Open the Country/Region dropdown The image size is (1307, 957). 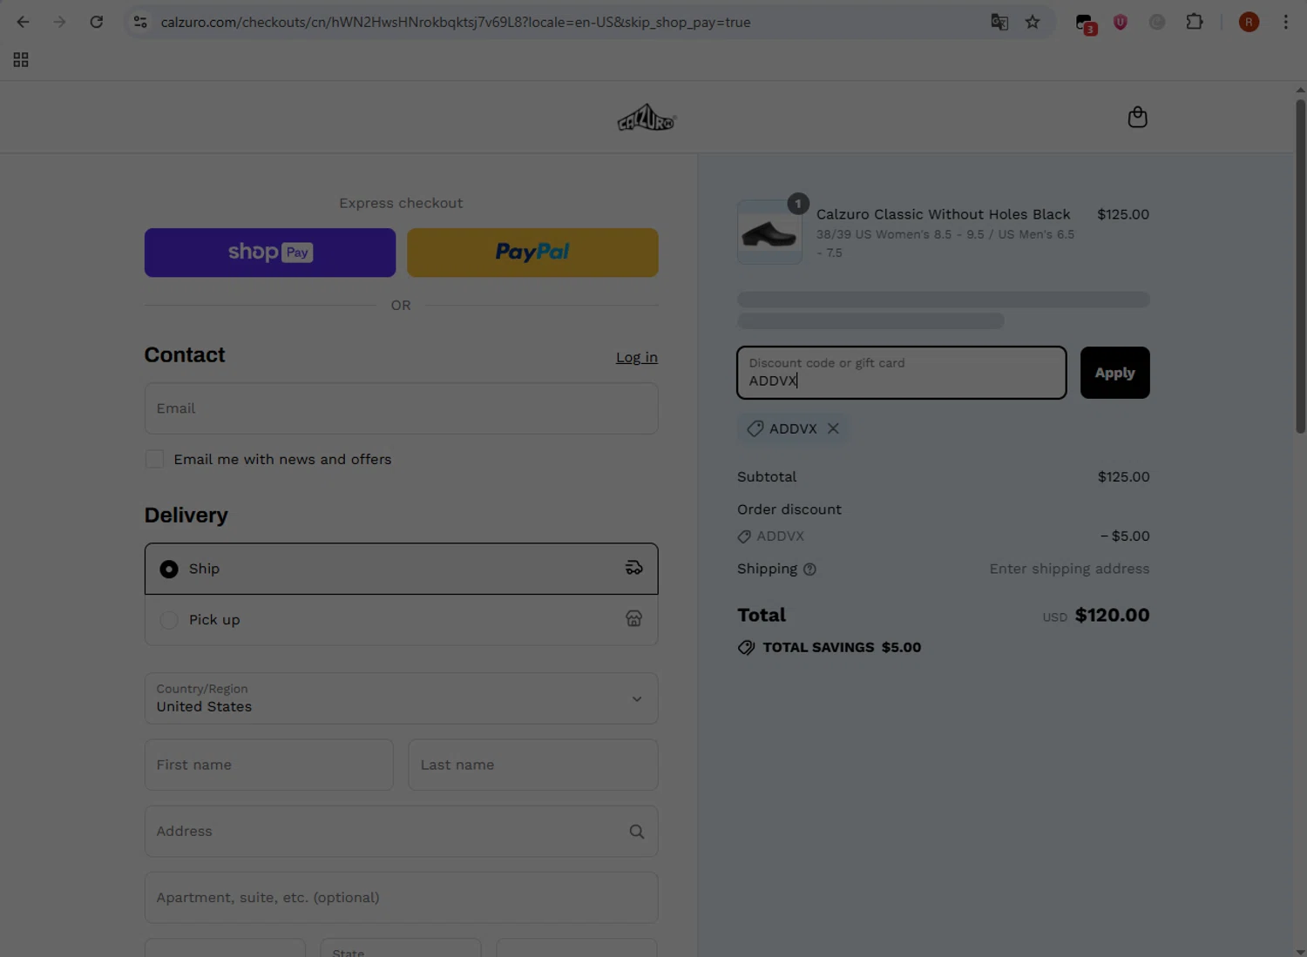pyautogui.click(x=401, y=698)
